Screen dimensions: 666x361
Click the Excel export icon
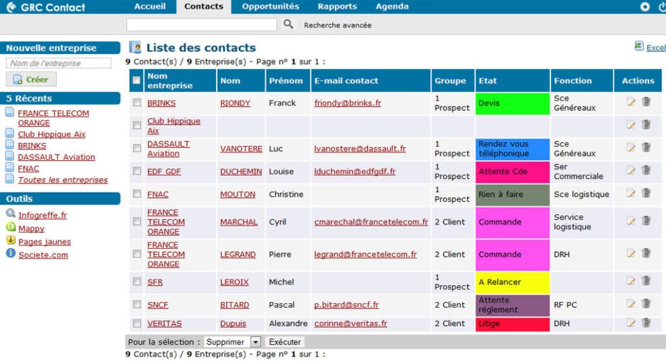point(639,46)
